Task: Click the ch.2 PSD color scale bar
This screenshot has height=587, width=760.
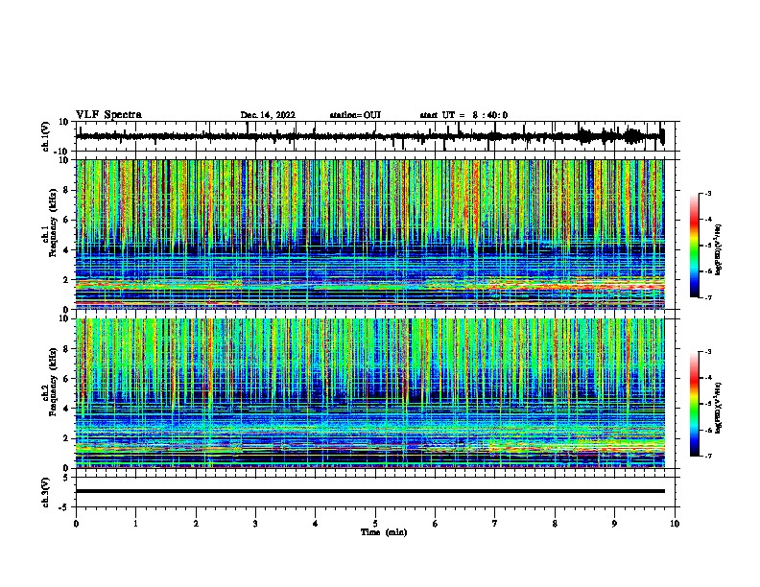Action: (694, 404)
